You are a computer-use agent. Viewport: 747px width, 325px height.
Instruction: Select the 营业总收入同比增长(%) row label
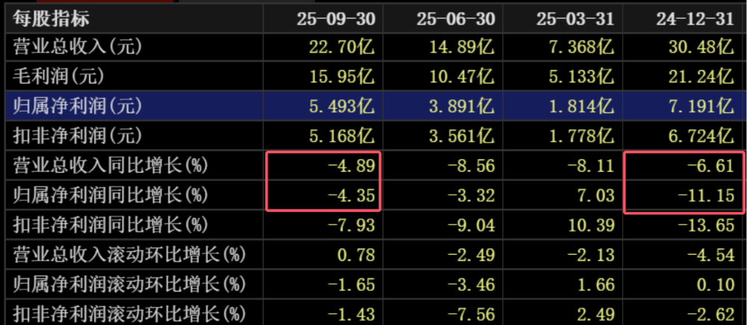click(110, 165)
